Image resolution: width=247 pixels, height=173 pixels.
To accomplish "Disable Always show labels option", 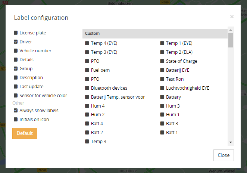I will pyautogui.click(x=16, y=110).
